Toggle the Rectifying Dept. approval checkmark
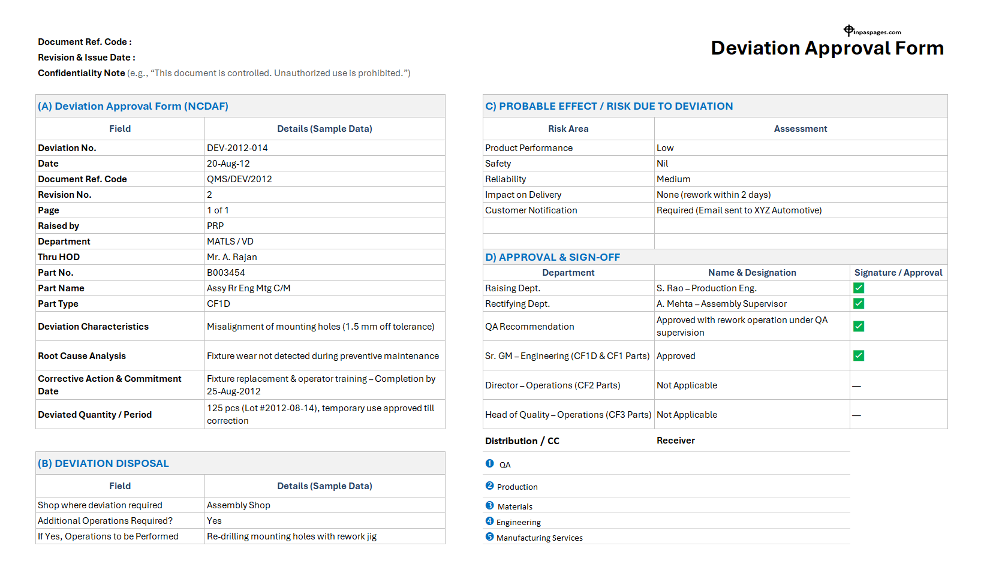The width and height of the screenshot is (999, 585). pos(858,303)
